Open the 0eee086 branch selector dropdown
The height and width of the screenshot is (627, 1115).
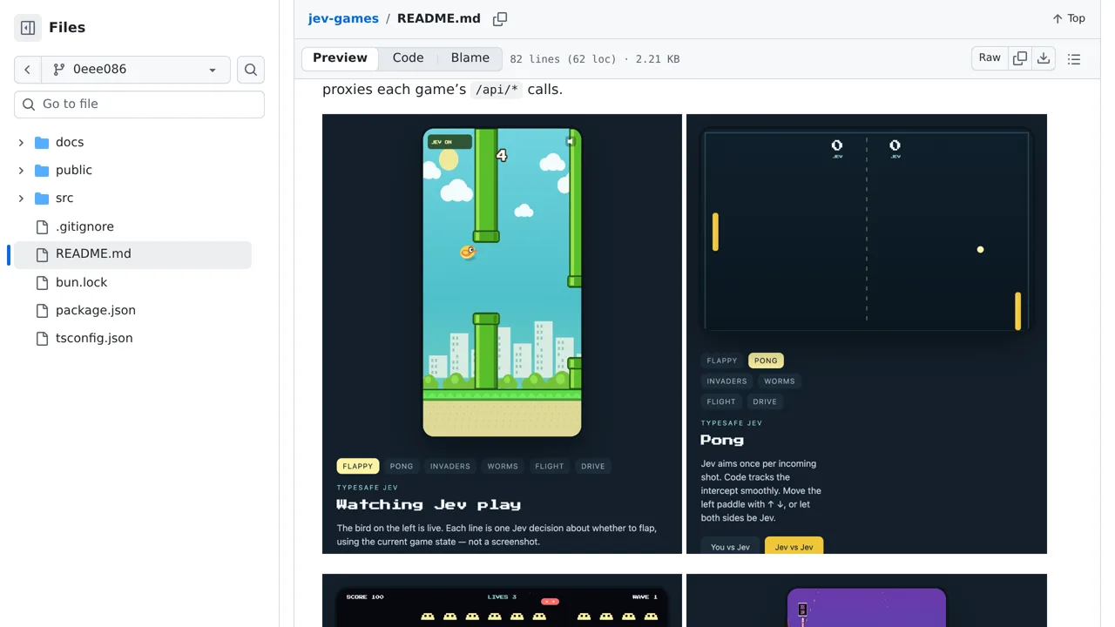click(x=136, y=70)
